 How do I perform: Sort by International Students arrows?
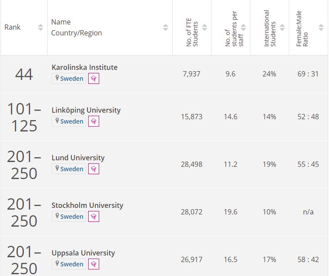click(282, 27)
